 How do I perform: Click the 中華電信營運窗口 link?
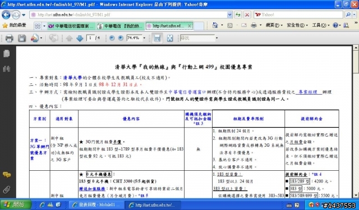(187, 92)
